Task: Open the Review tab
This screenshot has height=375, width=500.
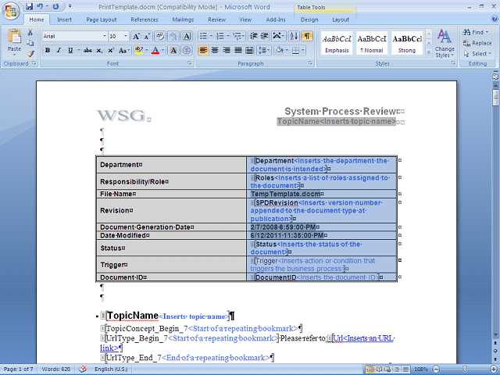Action: point(217,20)
